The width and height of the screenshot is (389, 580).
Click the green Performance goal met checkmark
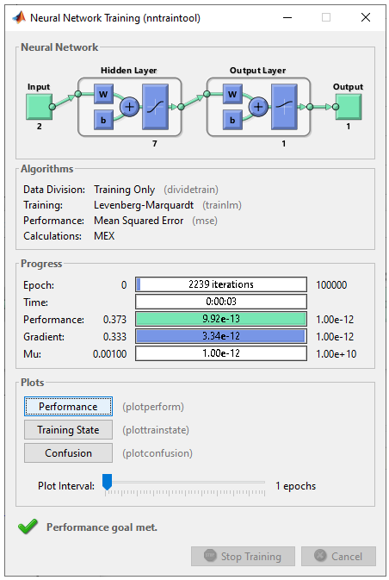point(28,527)
